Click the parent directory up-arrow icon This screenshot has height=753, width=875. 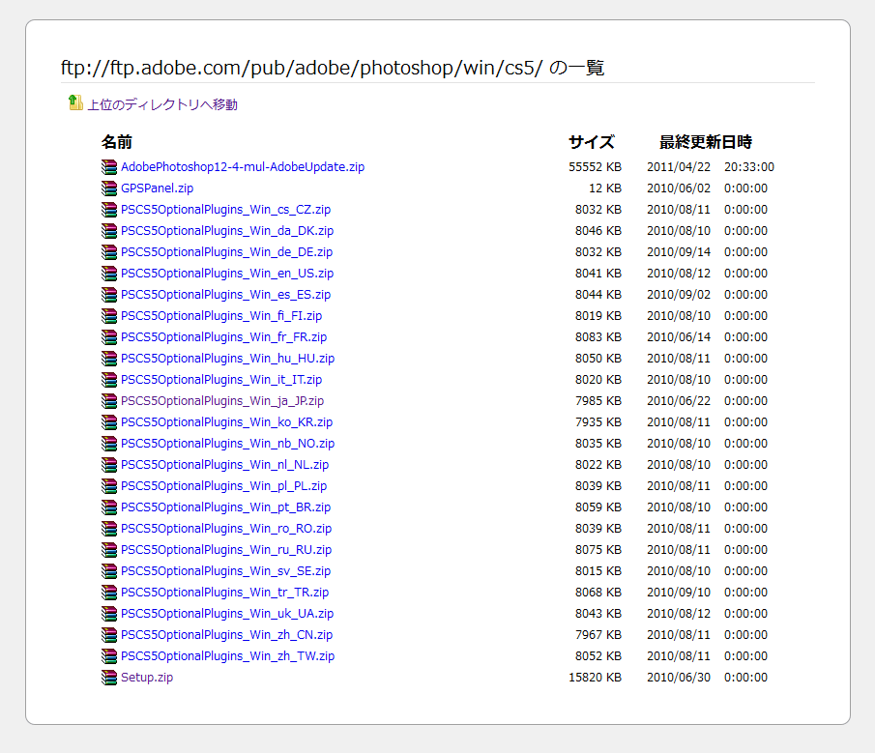pyautogui.click(x=75, y=102)
